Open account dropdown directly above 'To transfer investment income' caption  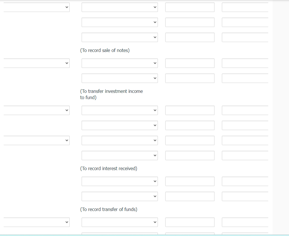pos(120,78)
